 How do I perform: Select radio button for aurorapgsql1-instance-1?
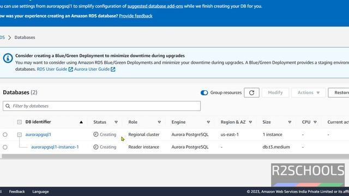click(x=5, y=147)
